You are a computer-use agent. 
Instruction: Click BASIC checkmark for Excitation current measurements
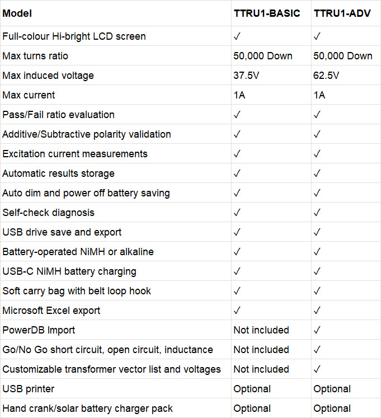(x=237, y=154)
